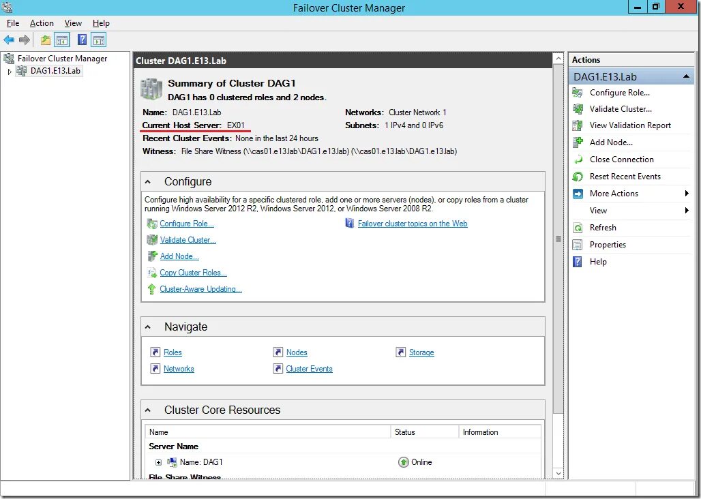This screenshot has width=701, height=499.
Task: Open the View submenu arrow in Actions
Action: click(687, 211)
